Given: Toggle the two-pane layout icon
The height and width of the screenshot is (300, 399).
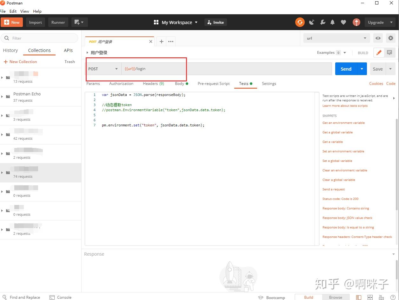Looking at the screenshot, I should [x=370, y=297].
